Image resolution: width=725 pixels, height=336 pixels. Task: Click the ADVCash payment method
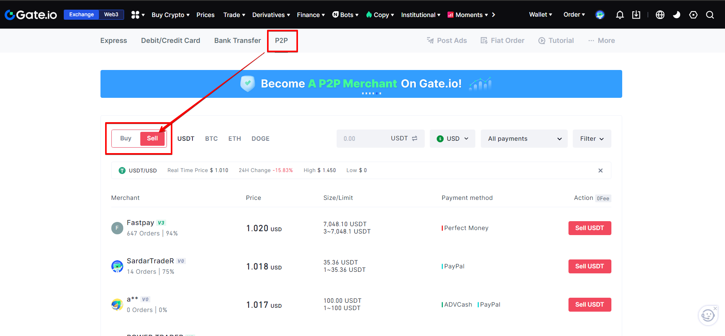[x=457, y=305]
